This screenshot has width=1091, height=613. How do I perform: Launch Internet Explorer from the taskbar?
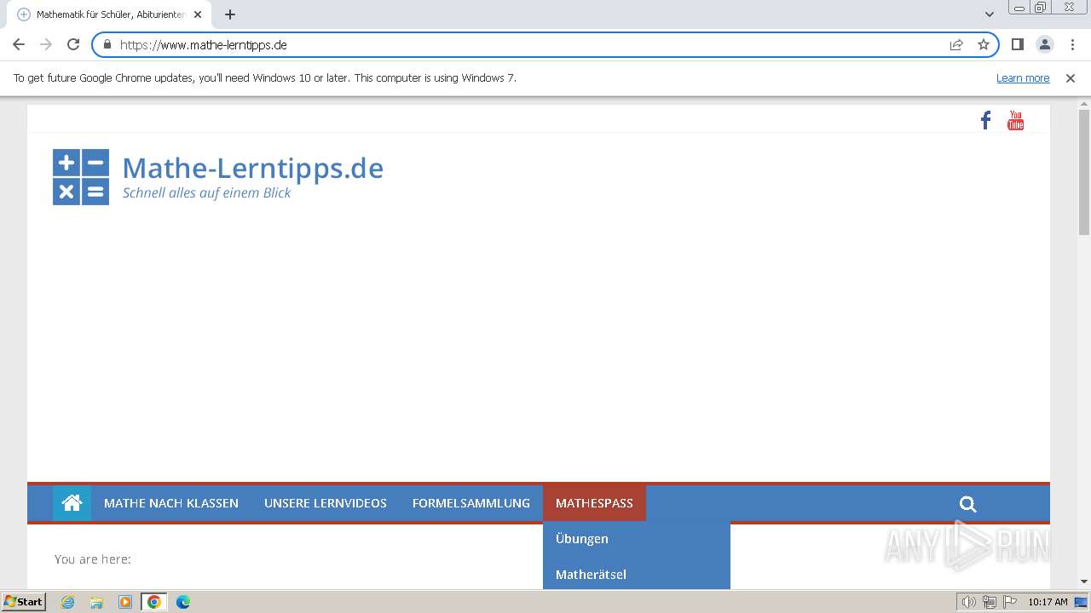tap(67, 602)
